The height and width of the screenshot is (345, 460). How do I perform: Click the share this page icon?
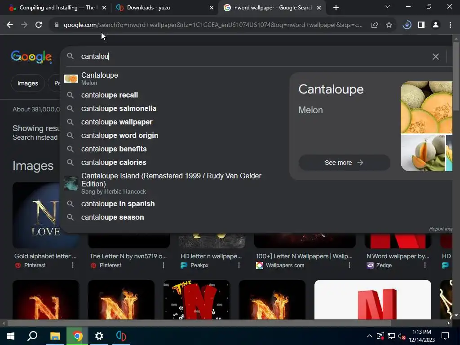click(x=375, y=25)
